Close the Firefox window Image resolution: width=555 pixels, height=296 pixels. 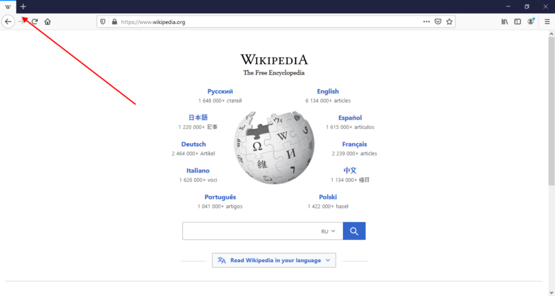[545, 7]
